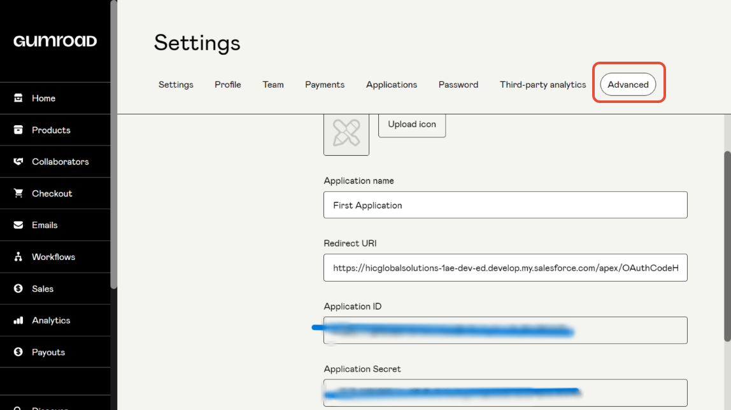Click the application icon placeholder thumbnail
The height and width of the screenshot is (410, 731).
[346, 133]
